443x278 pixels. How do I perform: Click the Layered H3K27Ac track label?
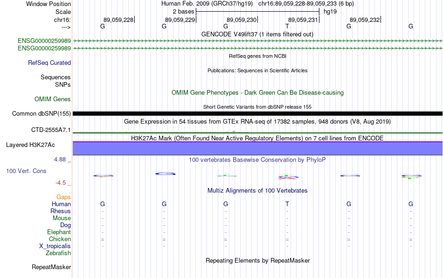[x=30, y=145]
